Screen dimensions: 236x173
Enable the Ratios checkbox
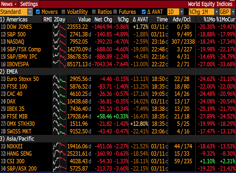[x=94, y=12]
